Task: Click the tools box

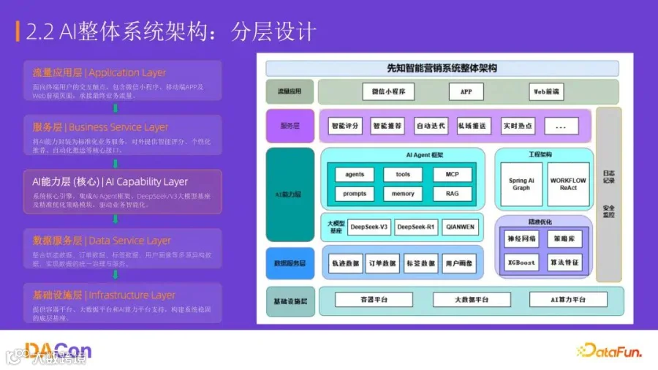Action: [403, 174]
